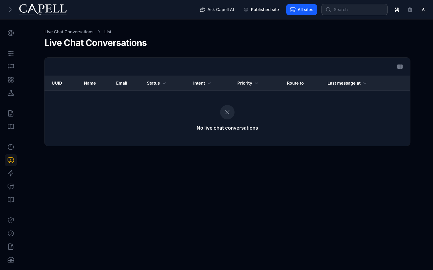Open the gray chat bubbles icon in sidebar
433x270 pixels.
coord(11,187)
